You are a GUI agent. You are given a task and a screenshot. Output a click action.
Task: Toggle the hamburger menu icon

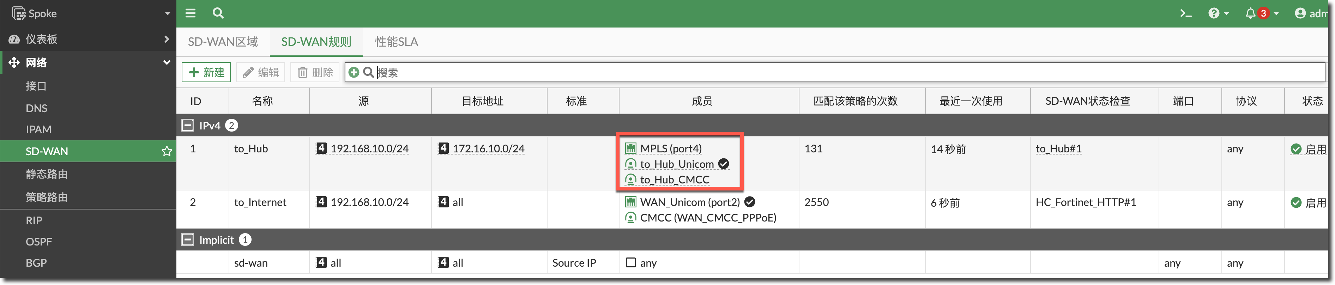(191, 13)
